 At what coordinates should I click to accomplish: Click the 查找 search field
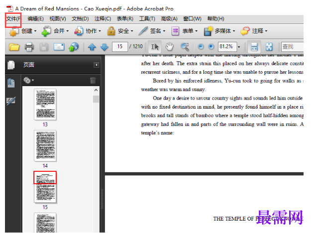click(x=292, y=47)
